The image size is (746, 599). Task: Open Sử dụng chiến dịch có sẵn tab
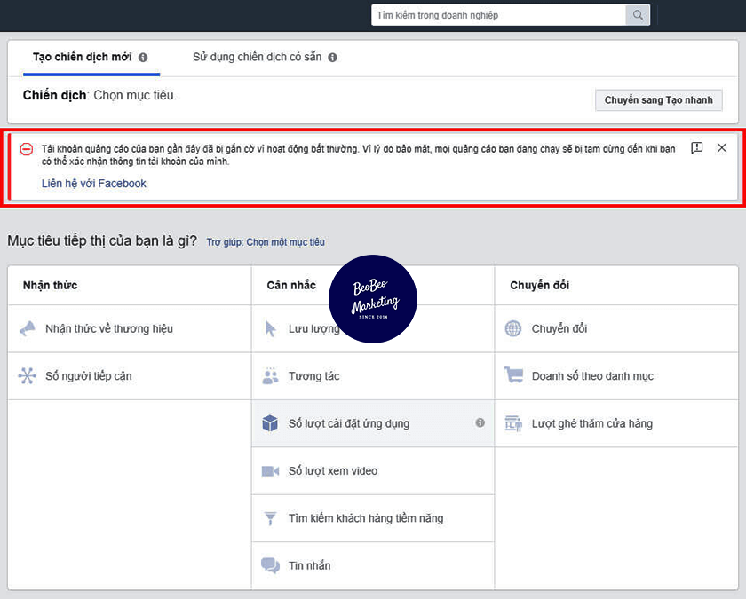point(257,58)
